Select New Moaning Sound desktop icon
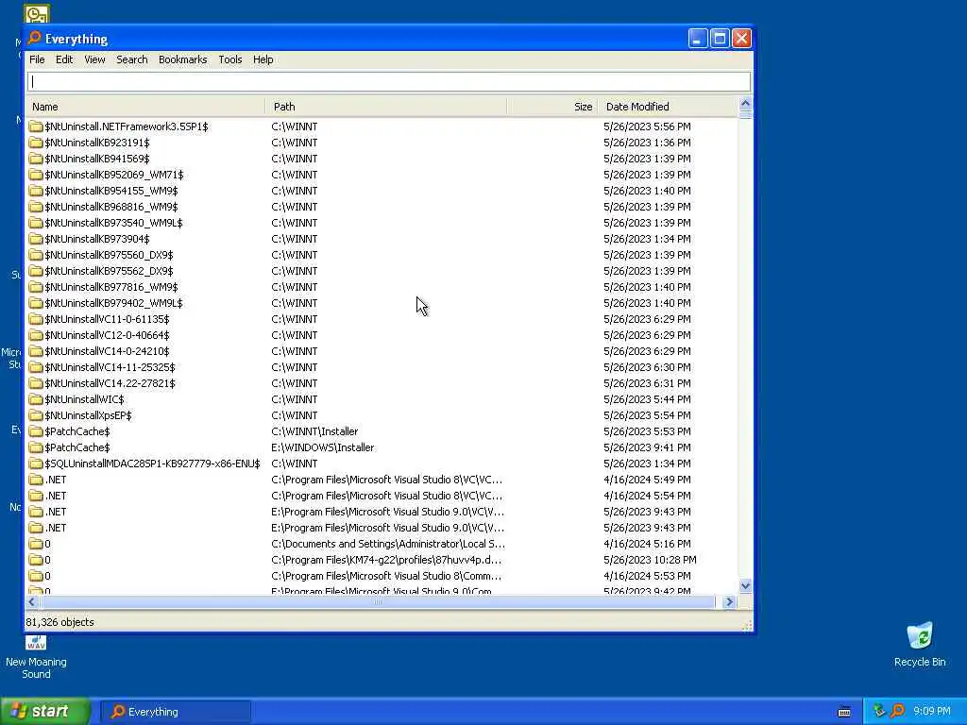This screenshot has height=725, width=967. pos(36,657)
